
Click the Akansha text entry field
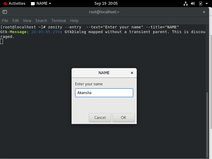(104, 93)
